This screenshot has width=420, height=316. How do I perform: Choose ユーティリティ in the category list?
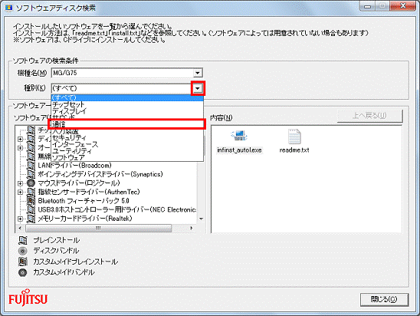click(x=127, y=151)
